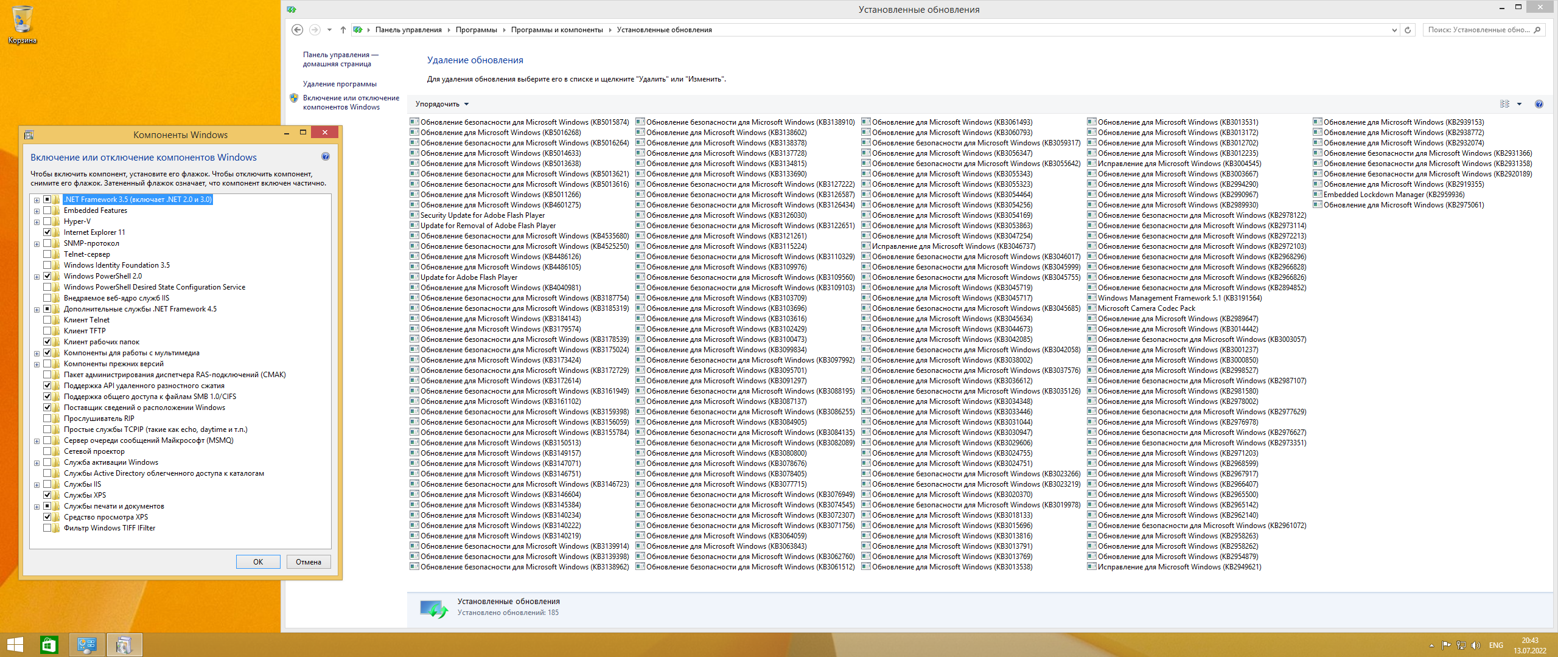Click the volume speaker tray icon
Screen dimensions: 1558x657
(1475, 645)
